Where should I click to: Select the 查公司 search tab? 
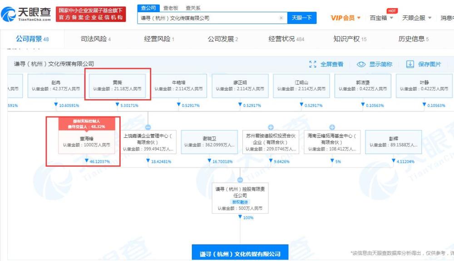tap(148, 8)
